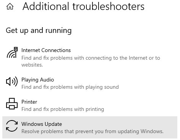
Task: Select the Printer troubleshooter title
Action: tap(29, 102)
